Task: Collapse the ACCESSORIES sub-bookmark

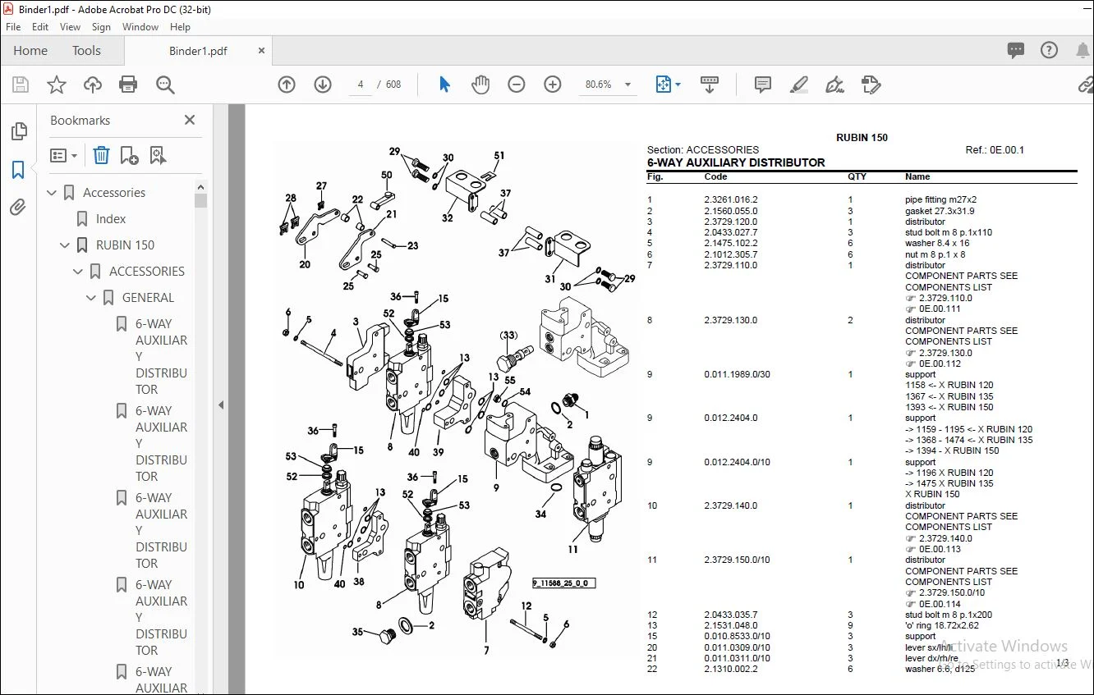Action: (79, 272)
